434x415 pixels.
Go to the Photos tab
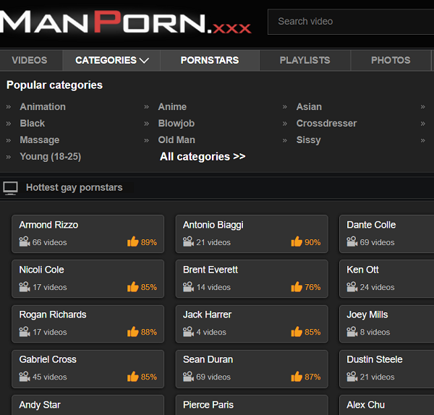[x=391, y=60]
